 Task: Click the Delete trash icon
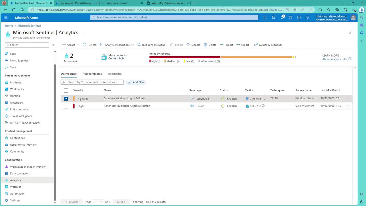[206, 45]
